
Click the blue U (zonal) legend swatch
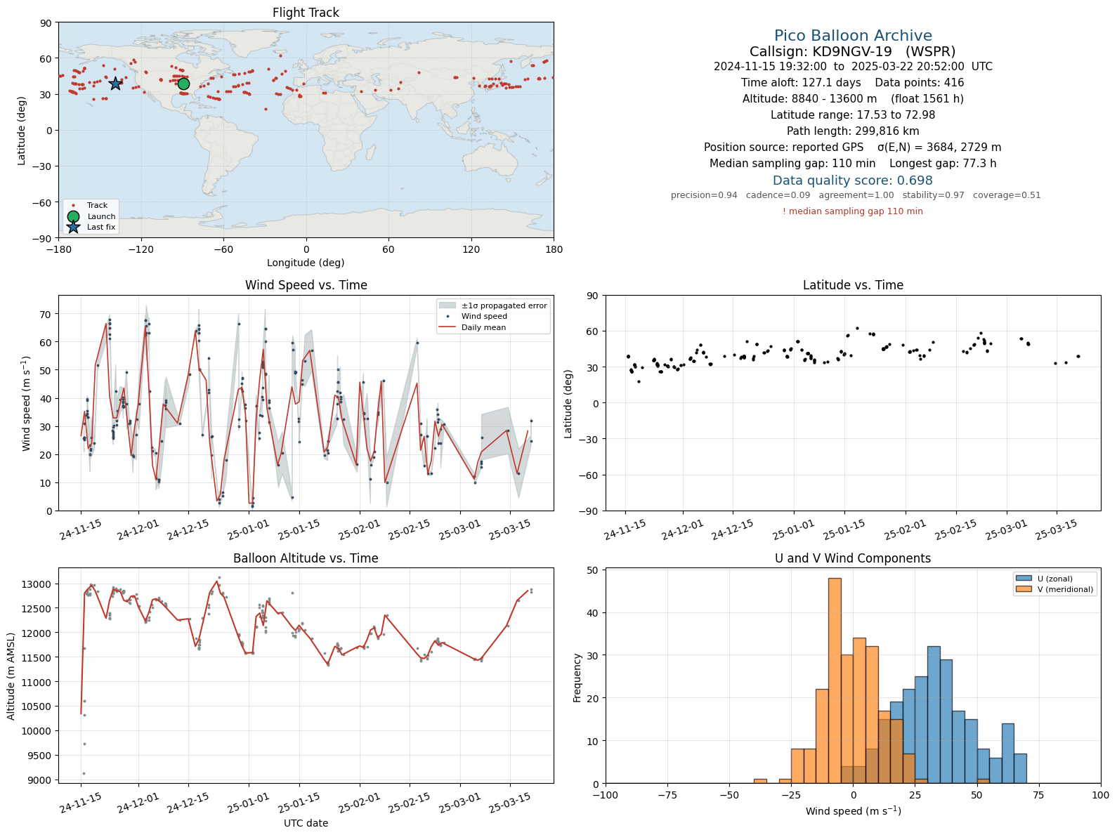point(1024,579)
